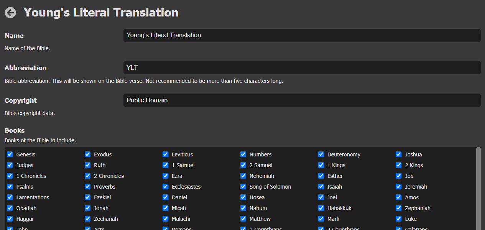The width and height of the screenshot is (485, 230).
Task: Toggle the Song of Solomon checkbox
Action: [x=243, y=187]
